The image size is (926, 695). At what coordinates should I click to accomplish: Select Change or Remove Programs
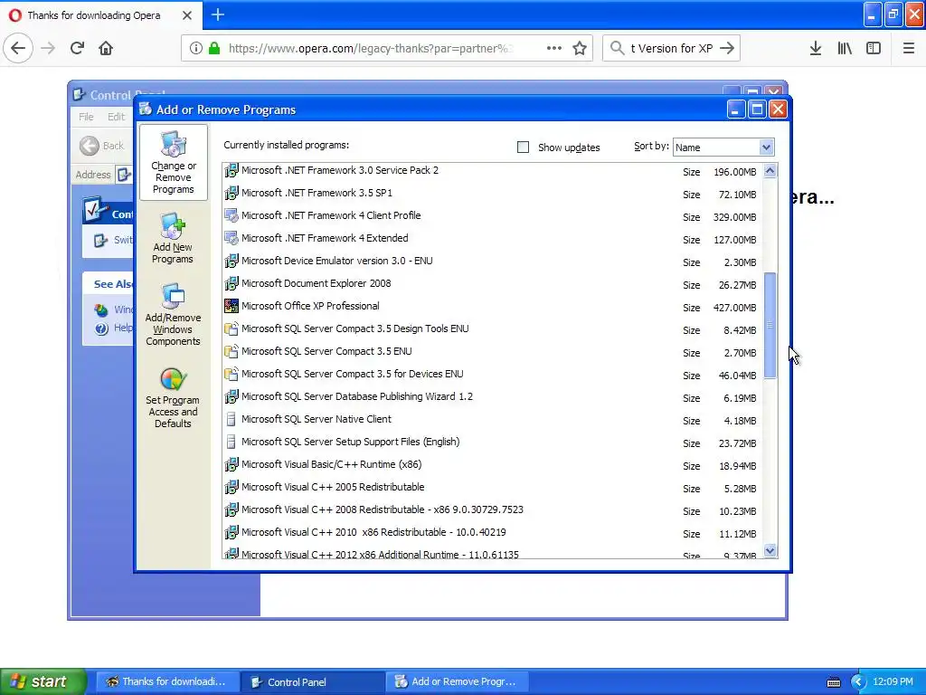pos(173,162)
